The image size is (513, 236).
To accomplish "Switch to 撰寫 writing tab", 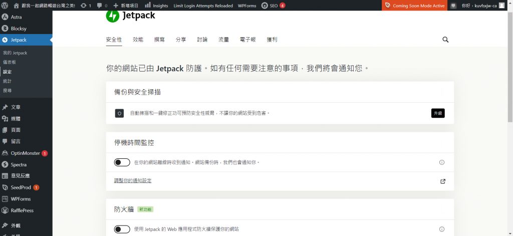I will 159,40.
